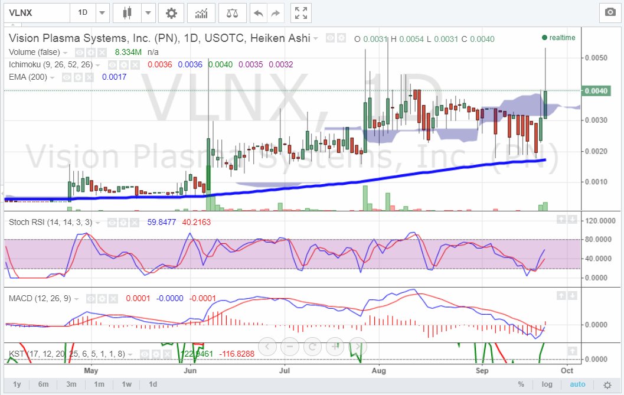Reset chart view with circular arrow
The image size is (624, 395).
pyautogui.click(x=312, y=347)
